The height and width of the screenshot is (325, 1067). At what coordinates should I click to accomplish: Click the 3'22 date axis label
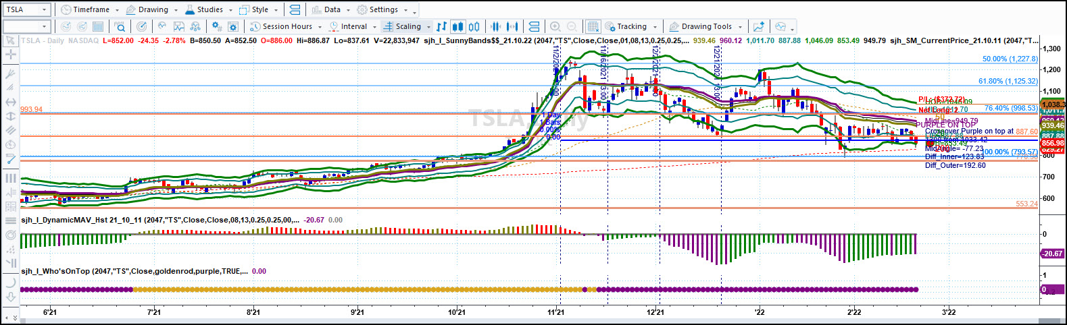(x=949, y=312)
